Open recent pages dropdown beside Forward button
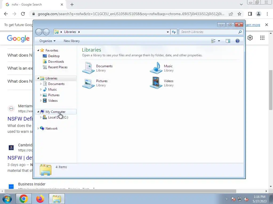The image size is (273, 204). 51,32
